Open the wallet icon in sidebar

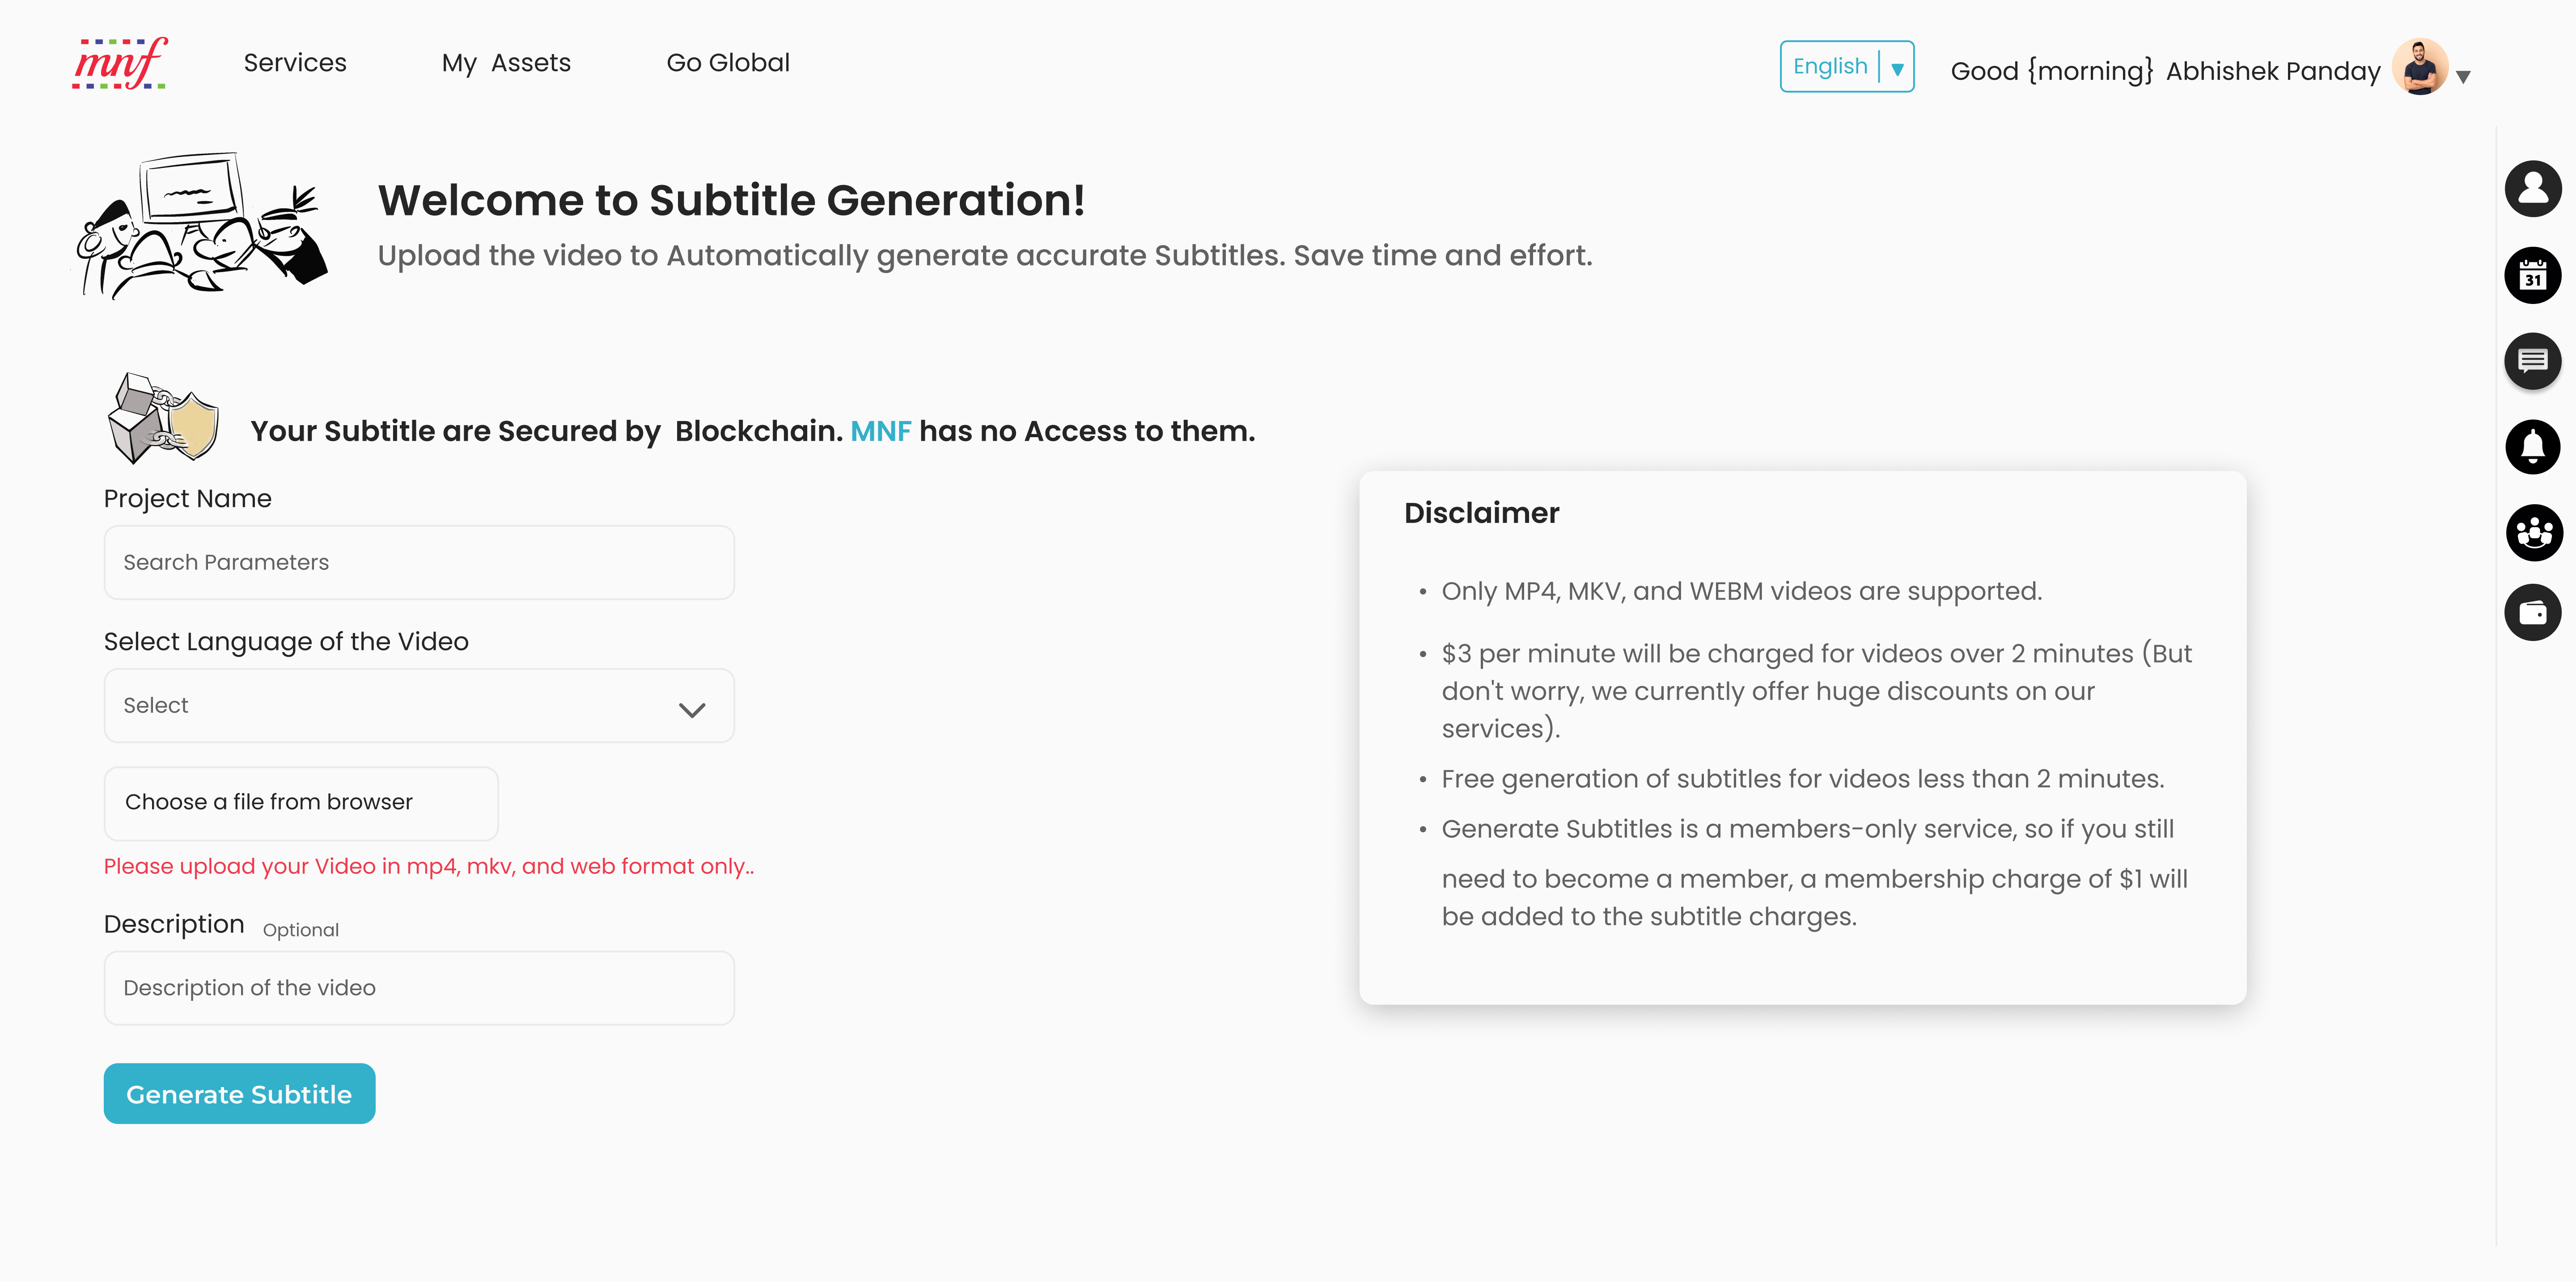point(2532,612)
